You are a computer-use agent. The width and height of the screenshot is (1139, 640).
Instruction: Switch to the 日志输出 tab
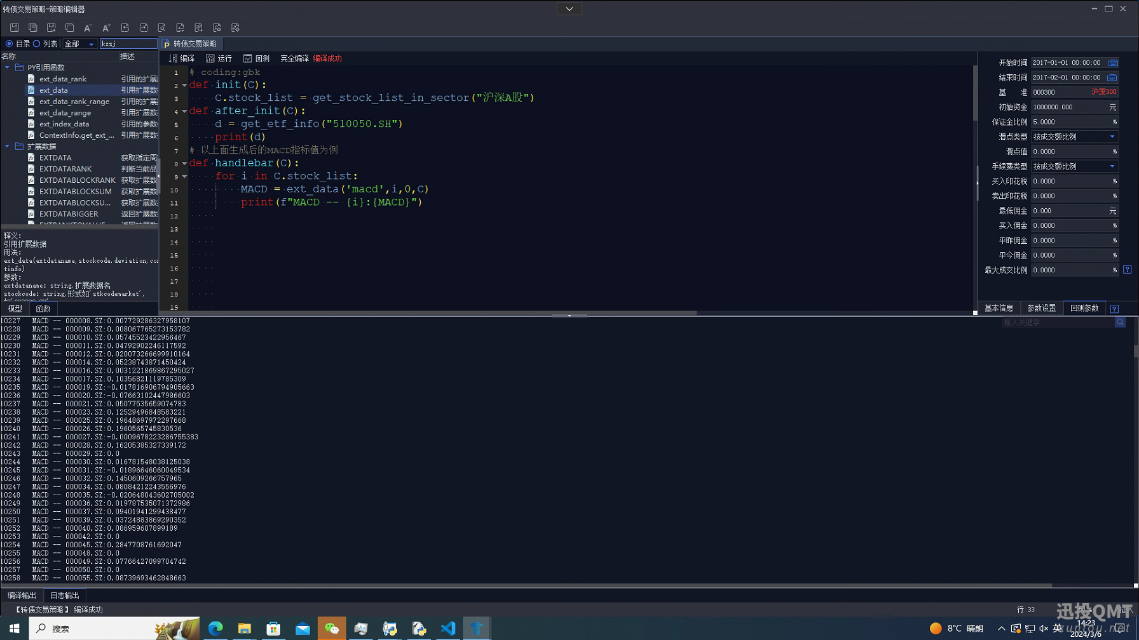click(x=65, y=596)
